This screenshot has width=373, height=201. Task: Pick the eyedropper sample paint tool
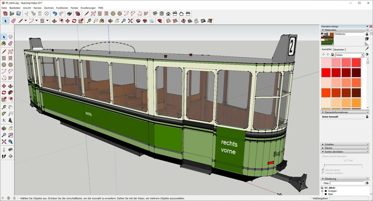366,49
